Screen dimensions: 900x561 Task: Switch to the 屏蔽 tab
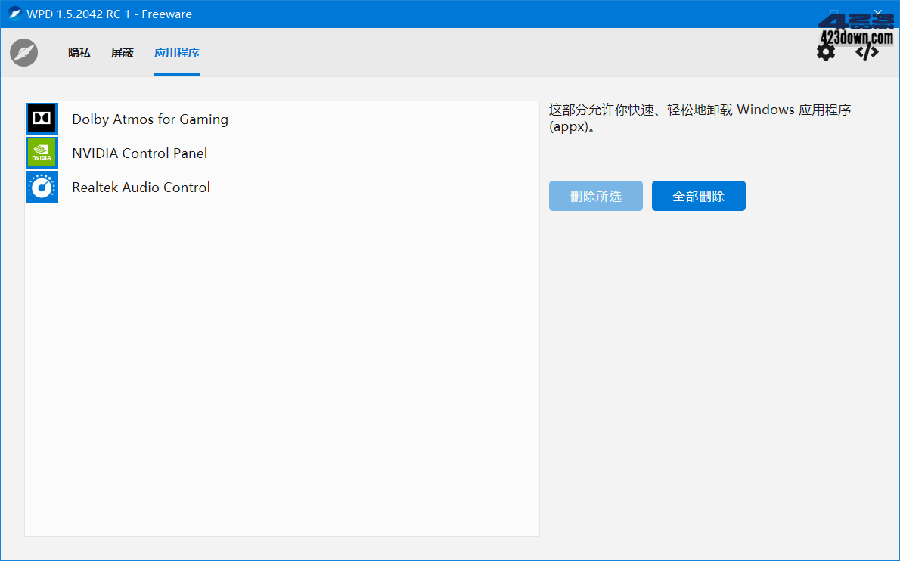point(122,53)
